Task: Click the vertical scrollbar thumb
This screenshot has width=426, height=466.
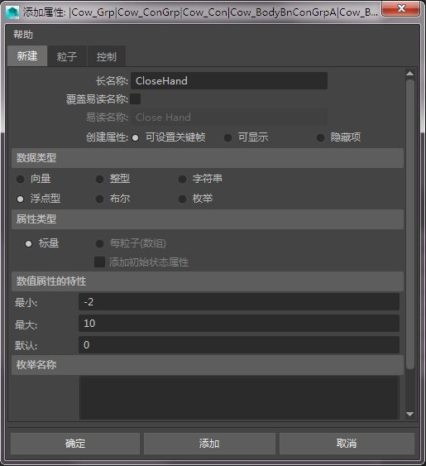Action: pyautogui.click(x=410, y=224)
